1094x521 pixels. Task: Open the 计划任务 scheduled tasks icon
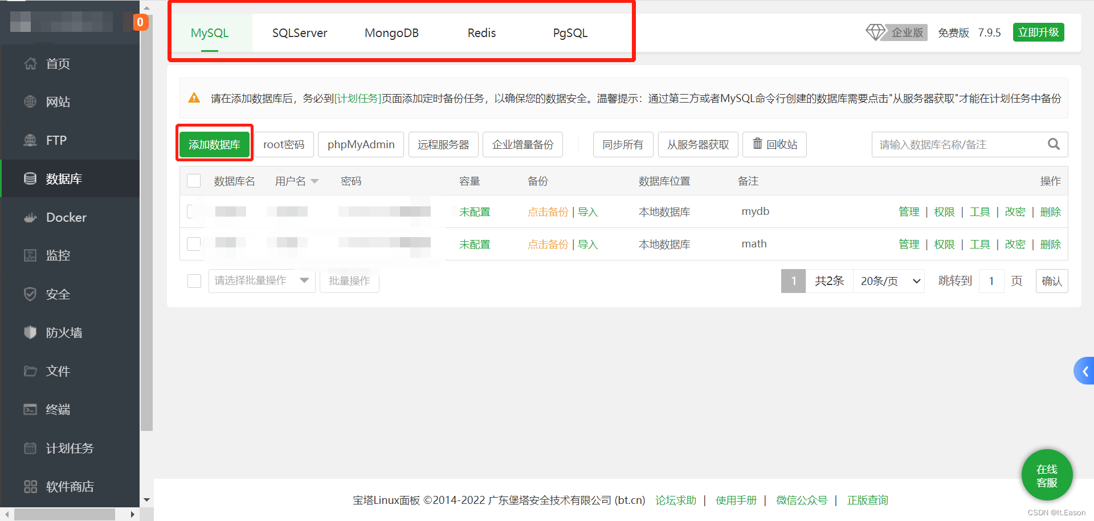(x=30, y=448)
